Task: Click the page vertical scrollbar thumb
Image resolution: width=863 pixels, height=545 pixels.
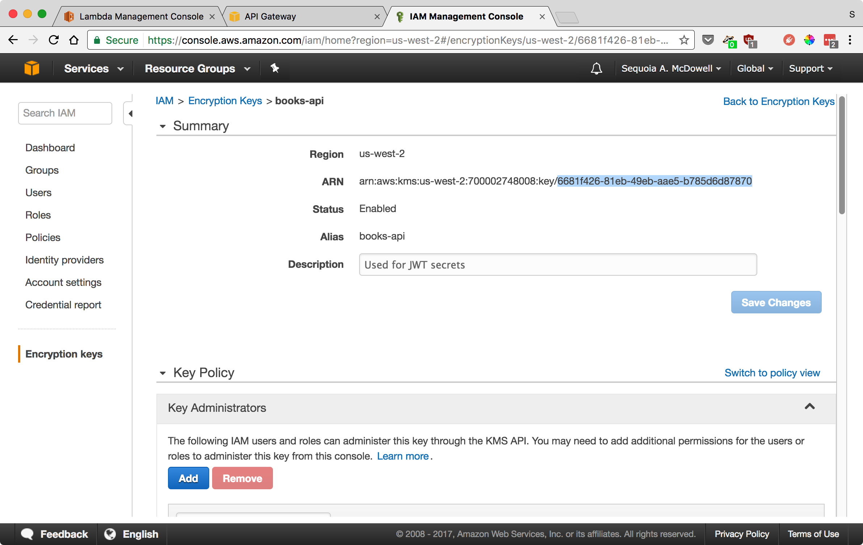Action: [842, 156]
